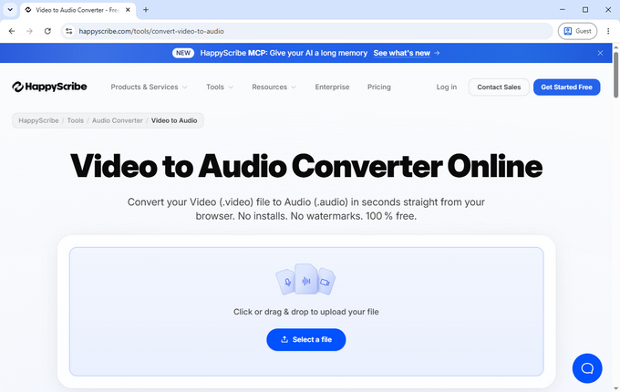Click the page vertical scrollbar thumb
The height and width of the screenshot is (392, 620).
[615, 74]
